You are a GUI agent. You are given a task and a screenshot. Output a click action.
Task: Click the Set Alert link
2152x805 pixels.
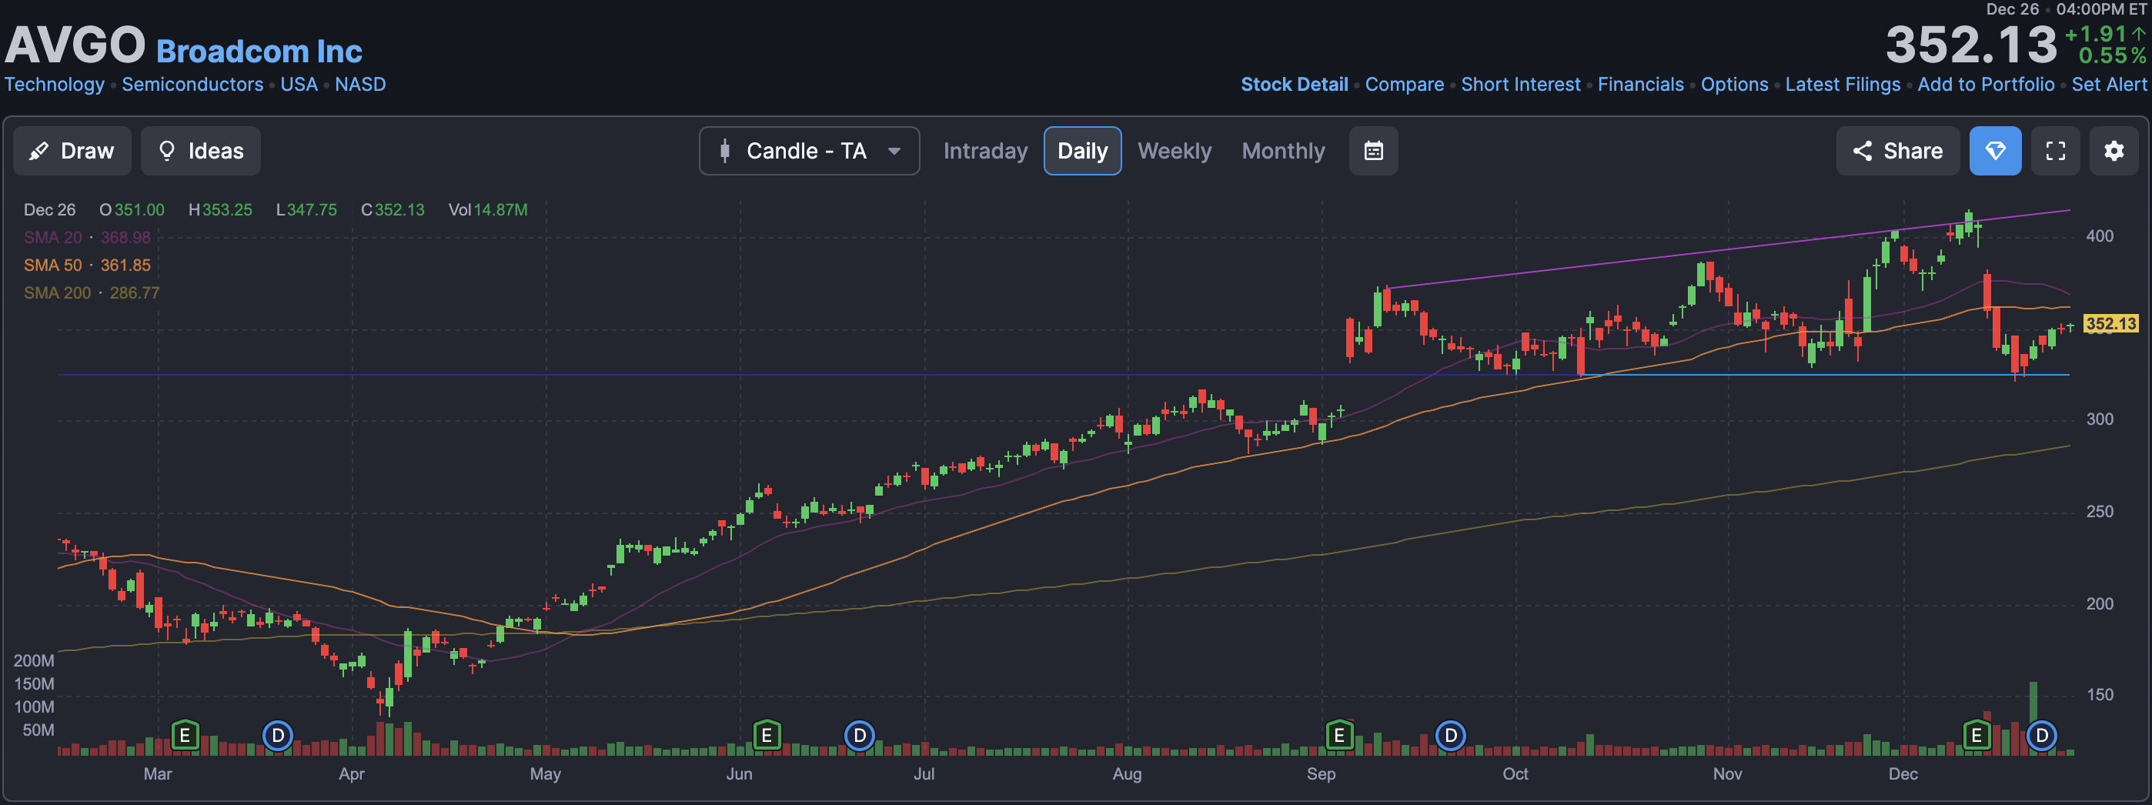point(2109,85)
